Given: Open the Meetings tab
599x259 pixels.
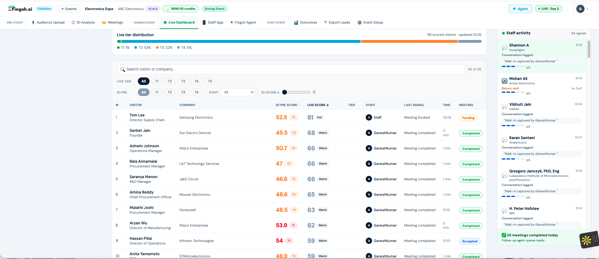Looking at the screenshot, I should click(112, 22).
